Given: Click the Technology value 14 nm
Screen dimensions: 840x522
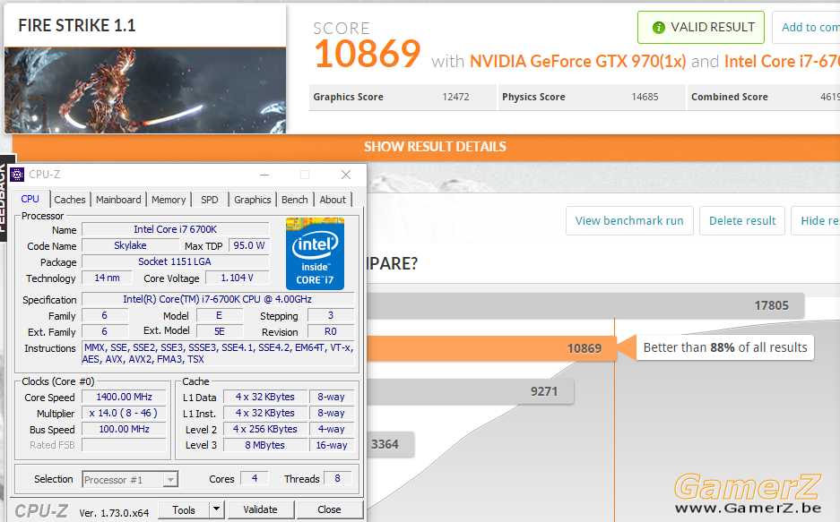Looking at the screenshot, I should point(108,278).
